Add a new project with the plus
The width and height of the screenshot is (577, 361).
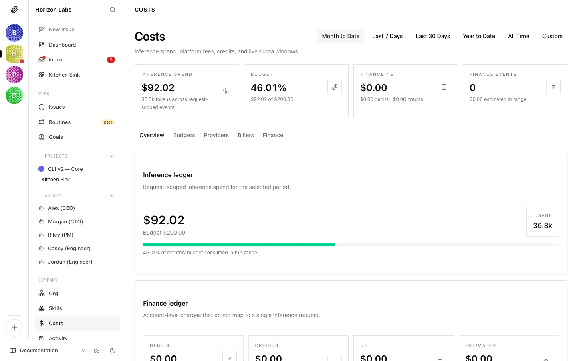pyautogui.click(x=112, y=156)
